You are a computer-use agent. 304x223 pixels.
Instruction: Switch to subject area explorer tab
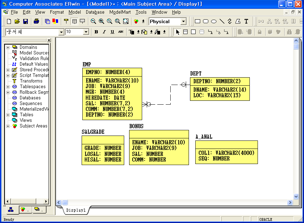tap(25, 209)
